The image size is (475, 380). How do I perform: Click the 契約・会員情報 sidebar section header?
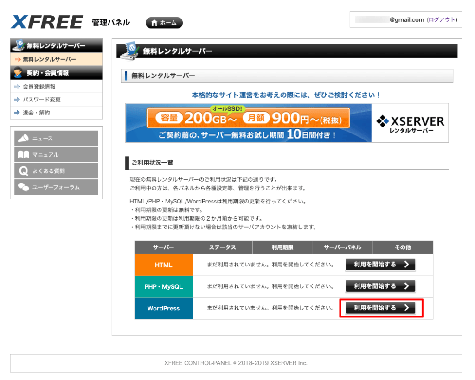pyautogui.click(x=56, y=73)
